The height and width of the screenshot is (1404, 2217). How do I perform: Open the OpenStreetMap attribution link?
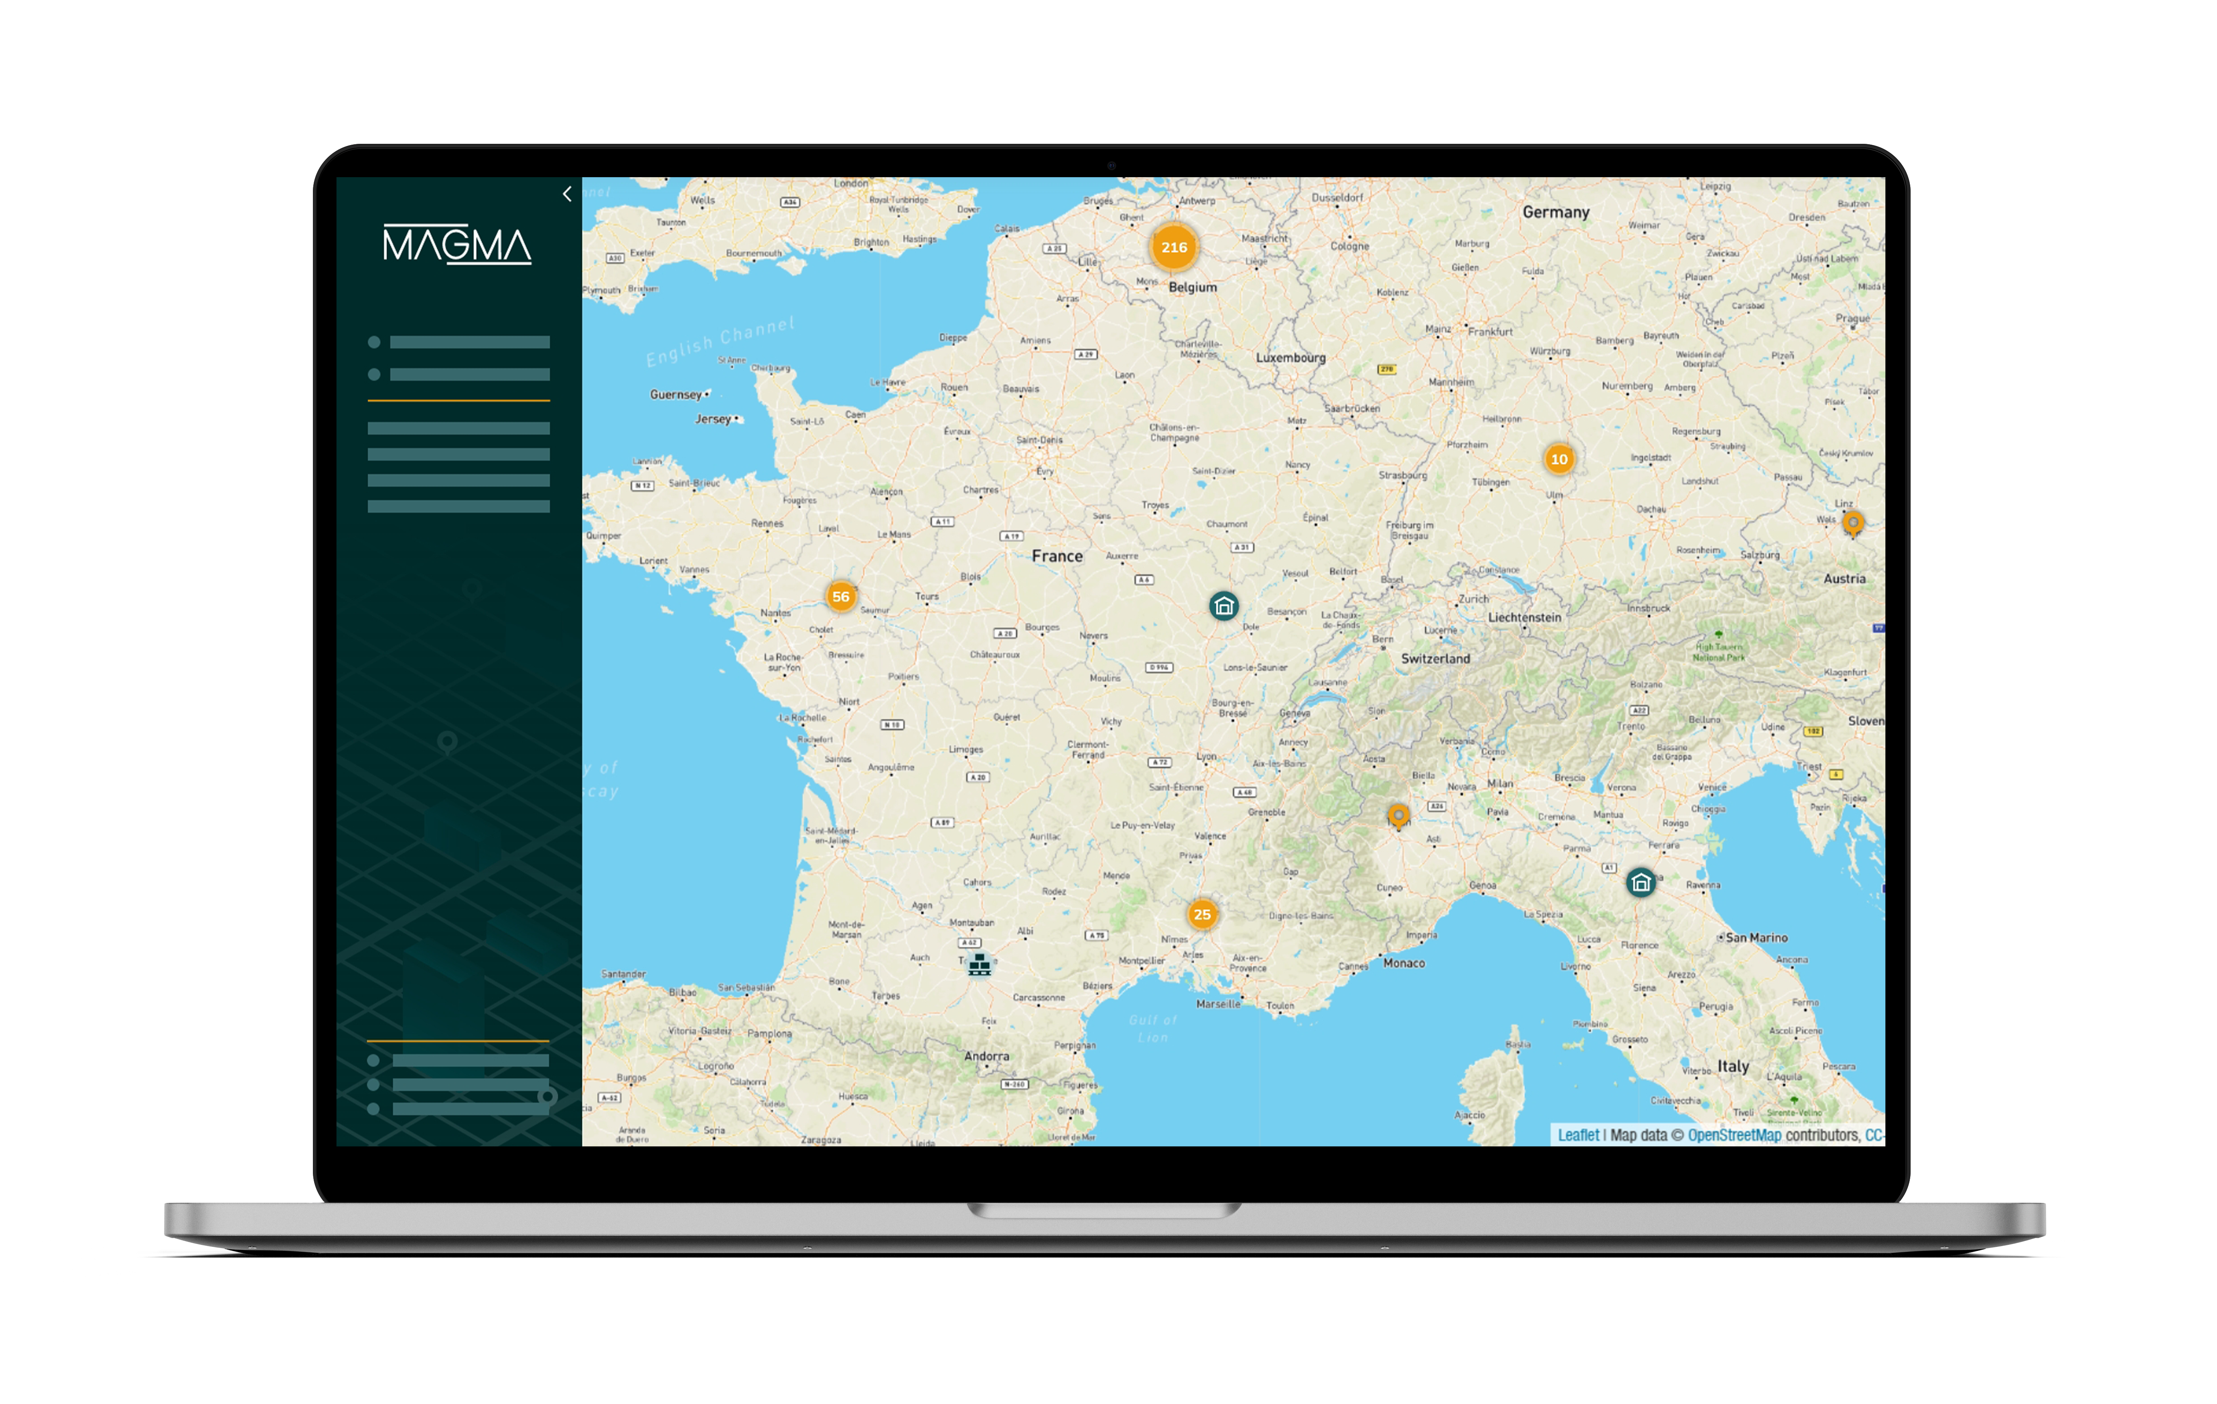tap(1735, 1135)
